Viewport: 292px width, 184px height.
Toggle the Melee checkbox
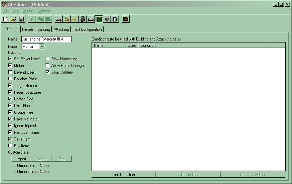(x=10, y=66)
